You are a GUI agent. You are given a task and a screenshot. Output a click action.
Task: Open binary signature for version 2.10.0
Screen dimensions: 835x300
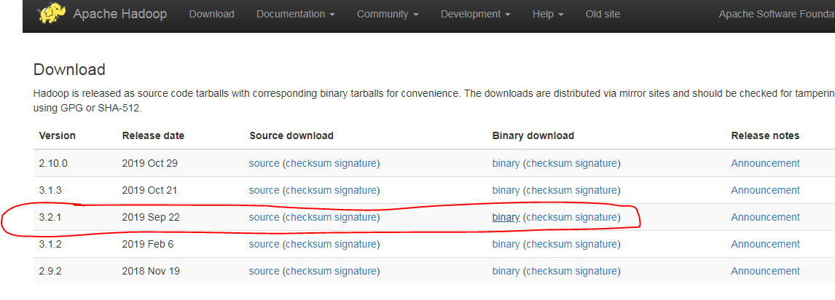point(596,163)
